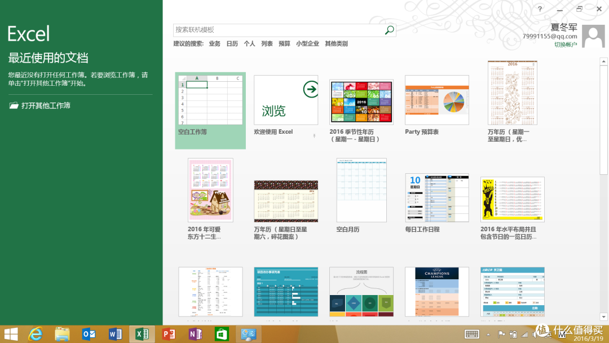Select the 流程图 flowchart template
609x343 pixels.
click(x=361, y=292)
